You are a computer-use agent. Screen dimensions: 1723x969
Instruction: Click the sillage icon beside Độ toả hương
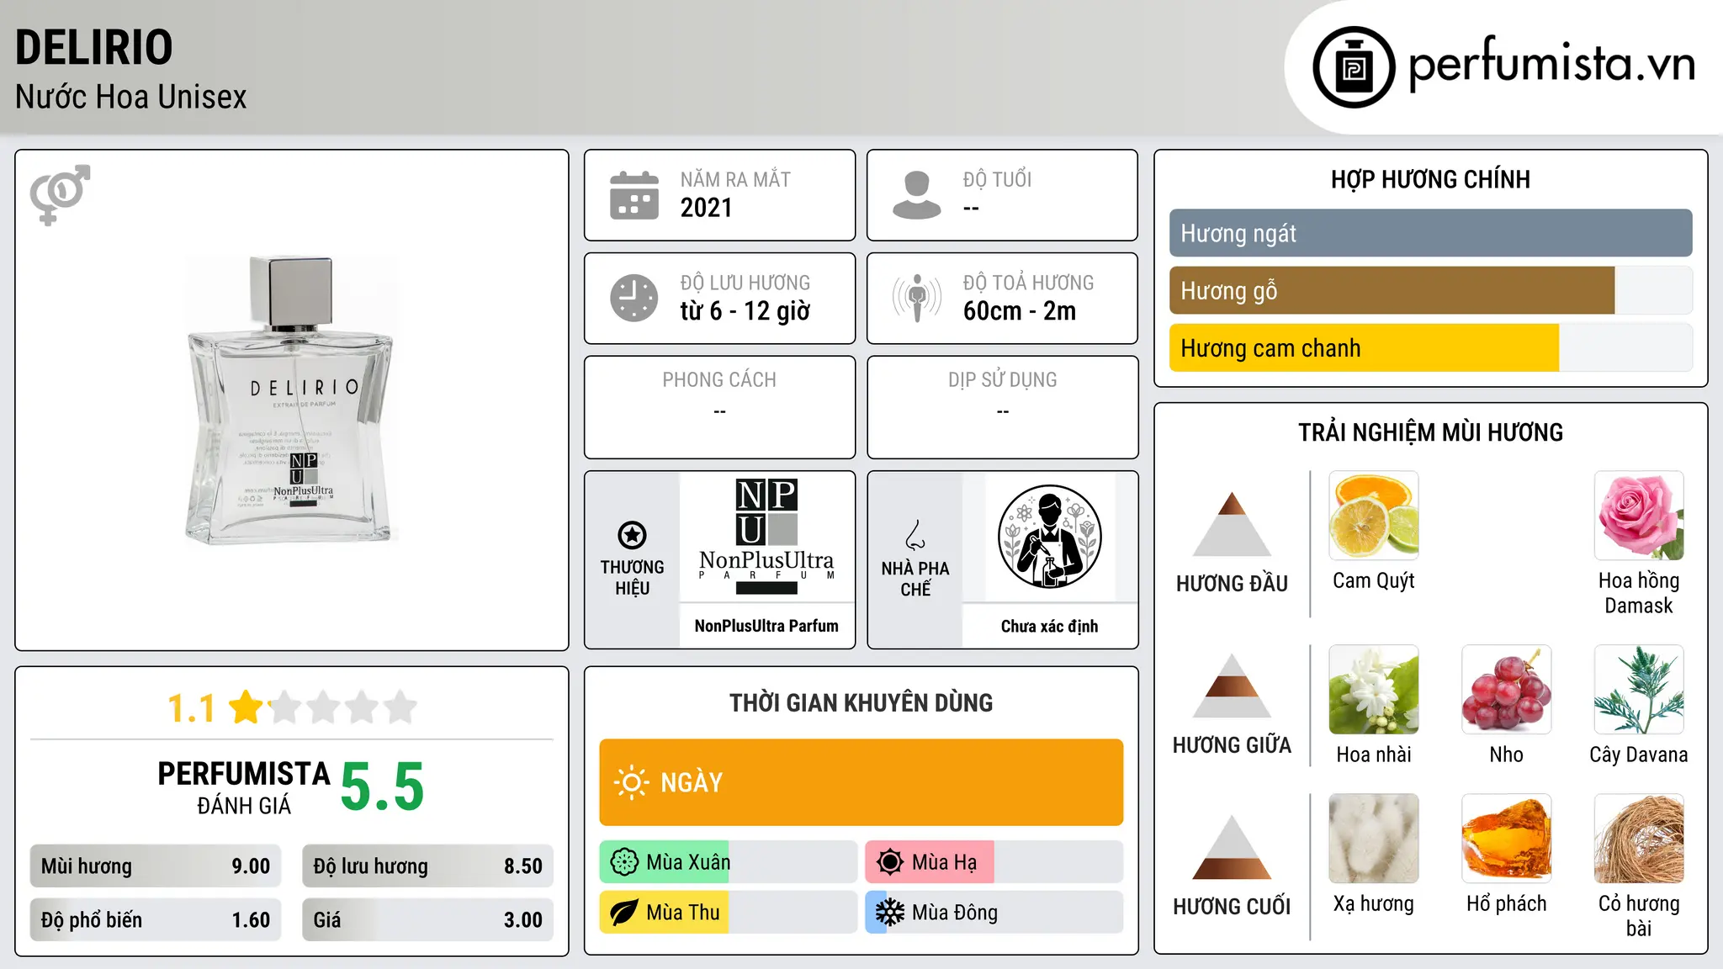point(917,298)
